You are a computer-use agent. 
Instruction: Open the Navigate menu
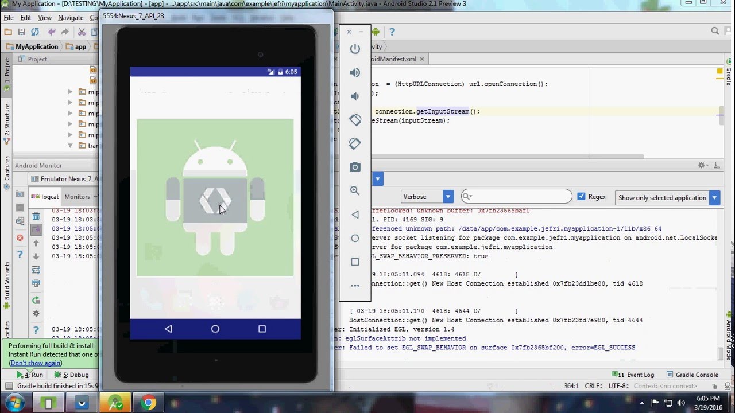click(x=71, y=18)
